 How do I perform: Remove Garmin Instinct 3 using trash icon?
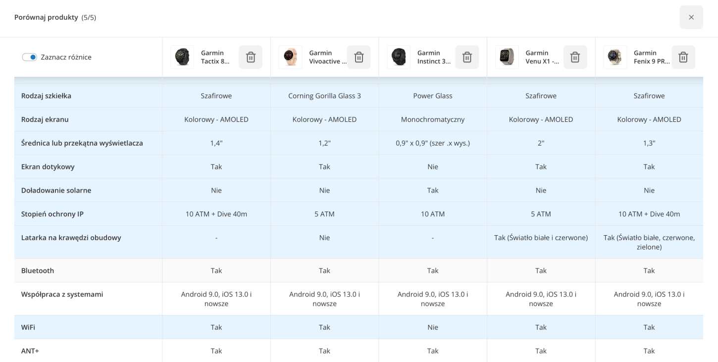point(467,57)
